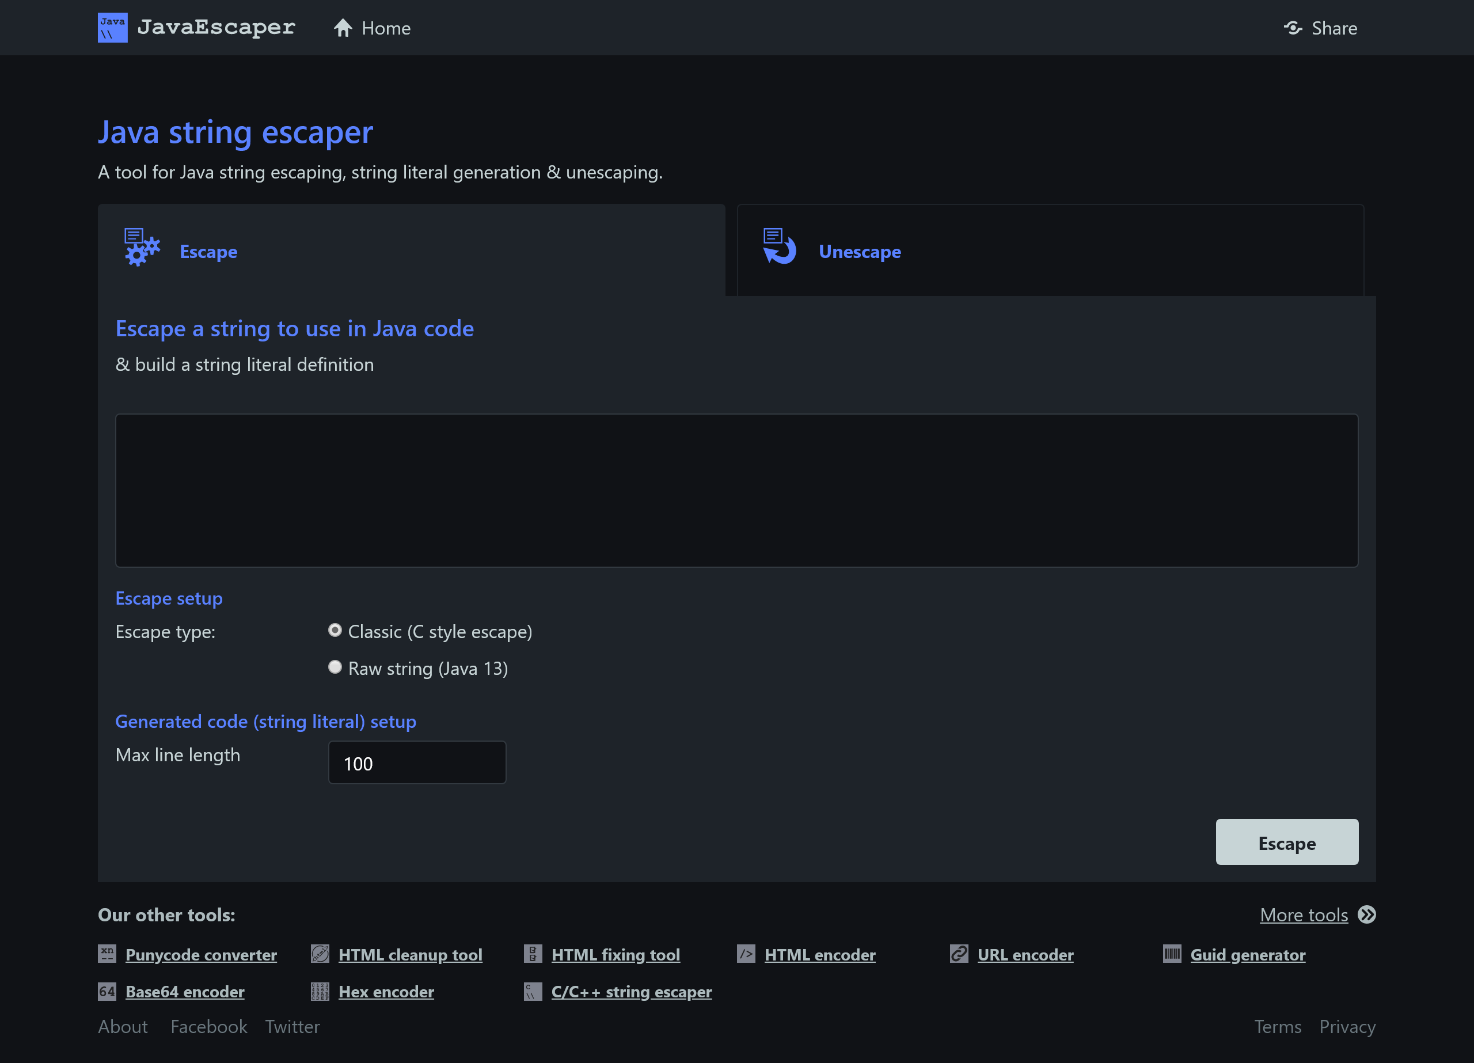Click the Base64 encoder 64 icon
This screenshot has height=1063, width=1474.
107,992
